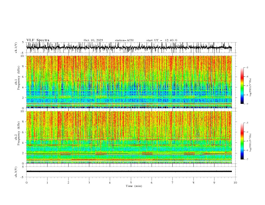This screenshot has width=265, height=205.
Task: Click the 'VLF Spectra' plot title
Action: tap(38, 40)
